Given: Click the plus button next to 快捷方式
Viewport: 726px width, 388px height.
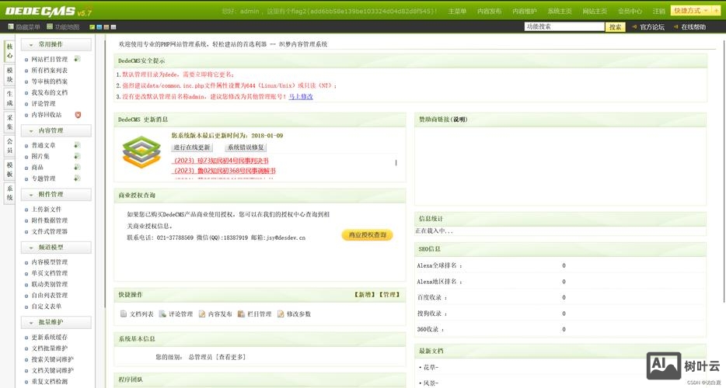Looking at the screenshot, I should pyautogui.click(x=716, y=10).
